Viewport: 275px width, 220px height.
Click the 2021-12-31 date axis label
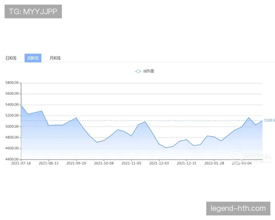187,163
